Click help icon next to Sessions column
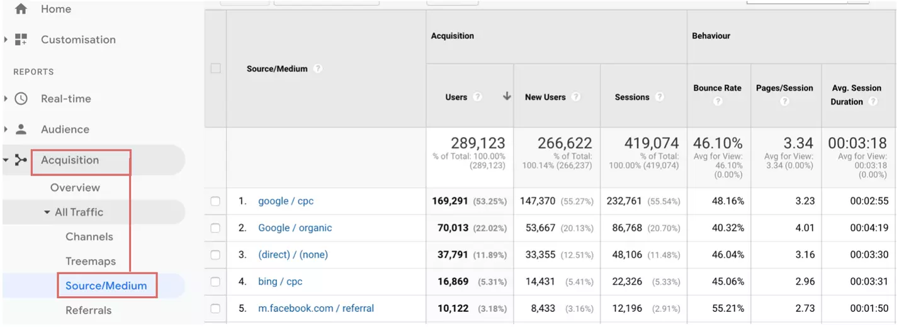The width and height of the screenshot is (899, 327). [659, 97]
